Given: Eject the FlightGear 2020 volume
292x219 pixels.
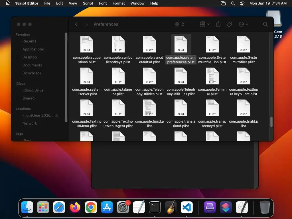Looking at the screenshot, I should point(57,115).
